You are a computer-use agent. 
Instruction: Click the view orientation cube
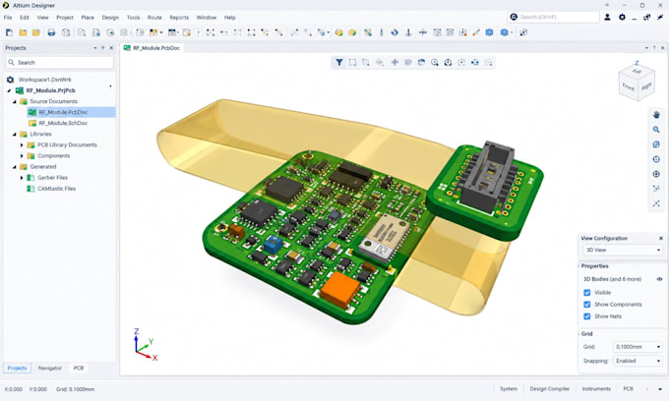point(637,81)
